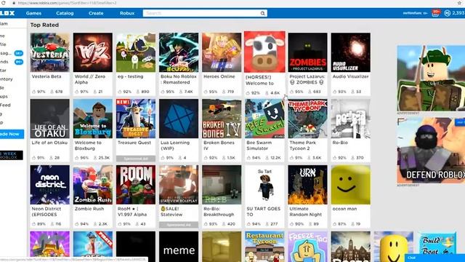Open the Lua Learning (WIP) thumbnail
Screen dimensions: 465x262
point(179,119)
